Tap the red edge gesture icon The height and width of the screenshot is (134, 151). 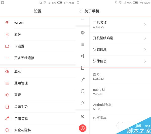[x=7, y=107]
